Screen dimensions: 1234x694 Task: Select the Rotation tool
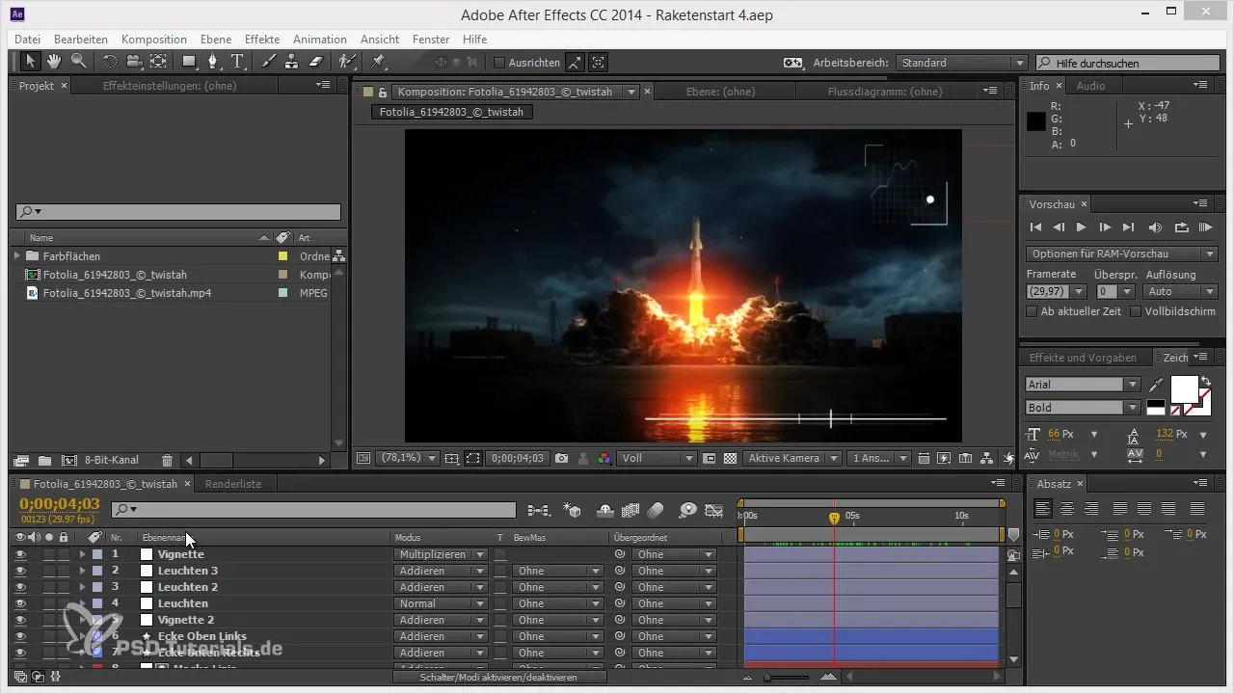[109, 62]
